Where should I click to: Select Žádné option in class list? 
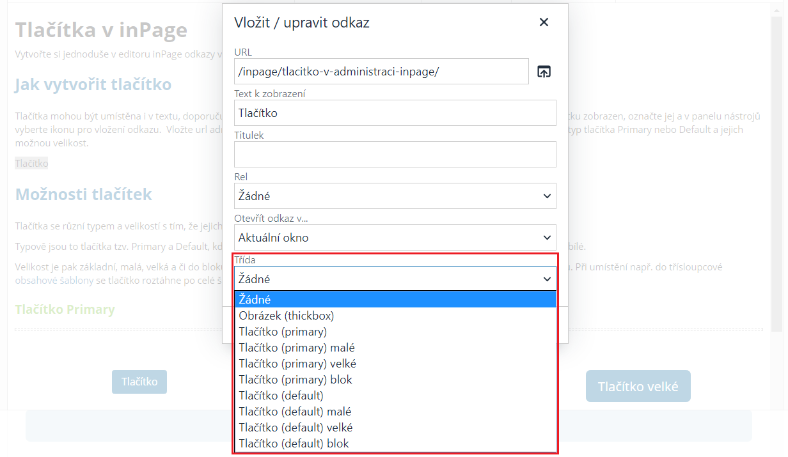click(x=395, y=299)
